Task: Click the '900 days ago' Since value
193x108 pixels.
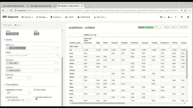Action: (x=12, y=34)
